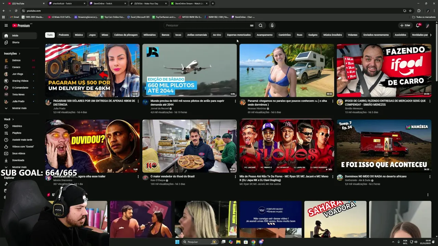Switch to the TikTok browser tab

(149, 3)
